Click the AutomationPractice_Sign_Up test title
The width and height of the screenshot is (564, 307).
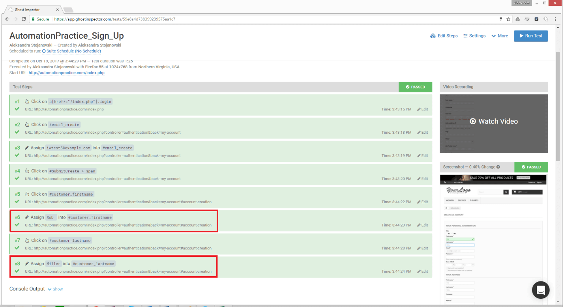(x=67, y=36)
